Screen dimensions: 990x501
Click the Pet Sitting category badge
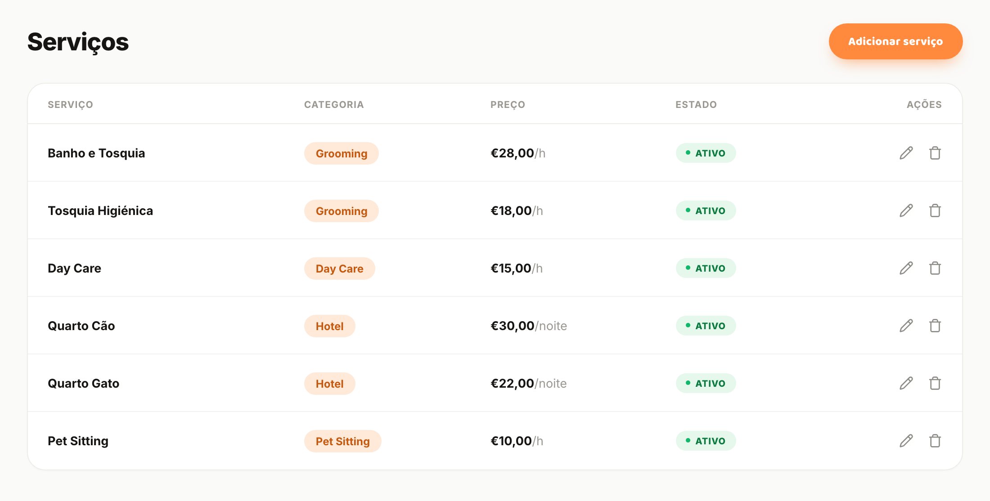pyautogui.click(x=343, y=441)
